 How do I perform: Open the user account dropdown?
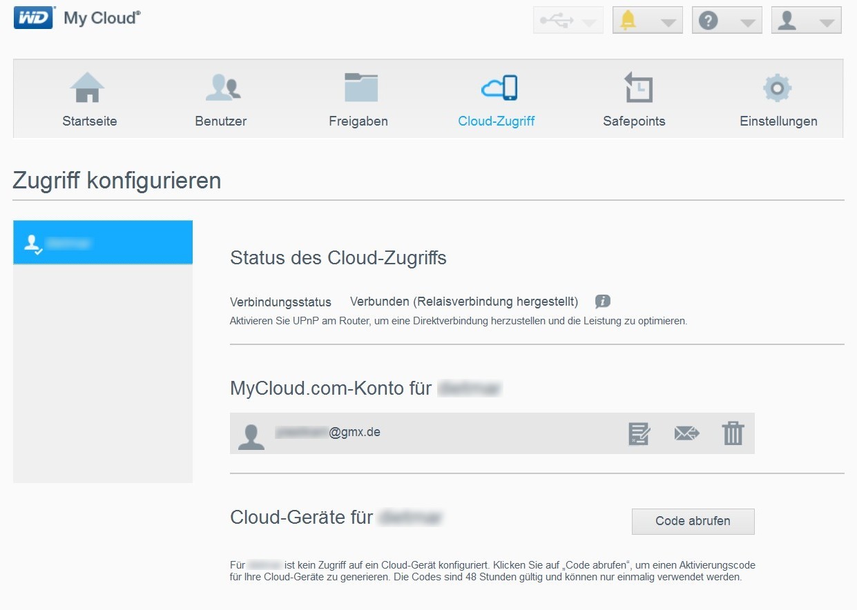click(807, 21)
